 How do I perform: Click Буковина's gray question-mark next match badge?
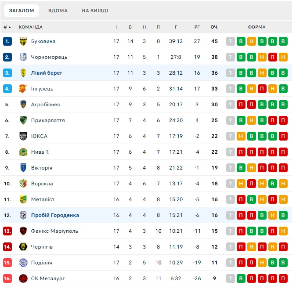(231, 41)
